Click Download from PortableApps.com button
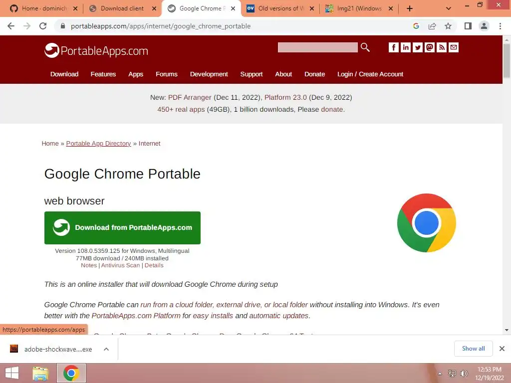This screenshot has width=511, height=383. tap(122, 227)
